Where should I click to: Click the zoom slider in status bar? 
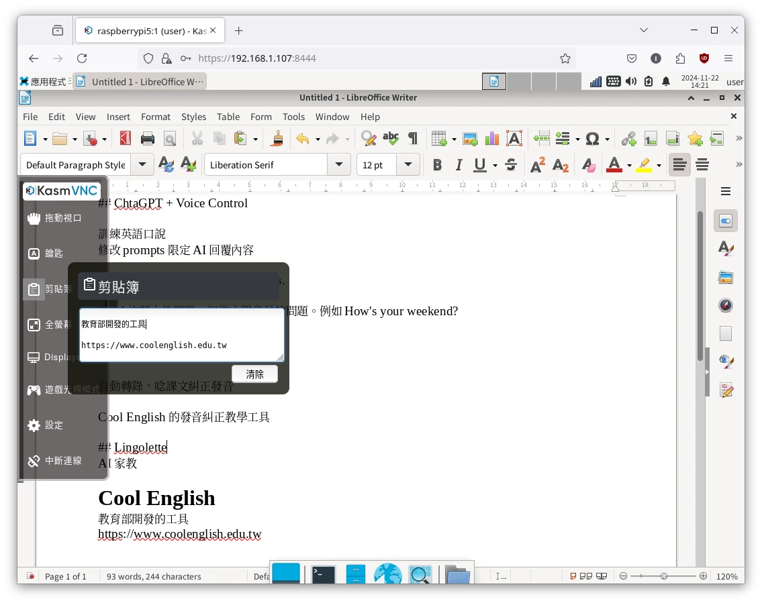click(x=663, y=576)
